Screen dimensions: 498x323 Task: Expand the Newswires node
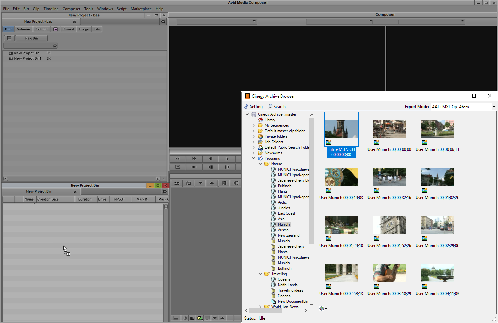coord(254,153)
